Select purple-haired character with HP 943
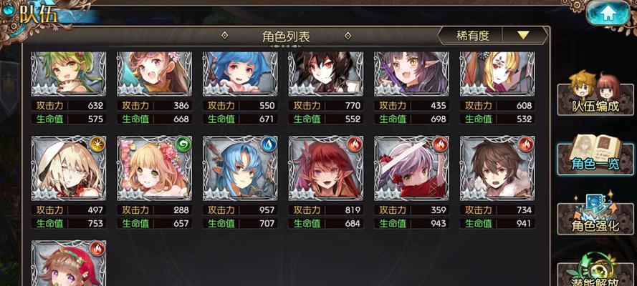The height and width of the screenshot is (286, 637). click(411, 168)
